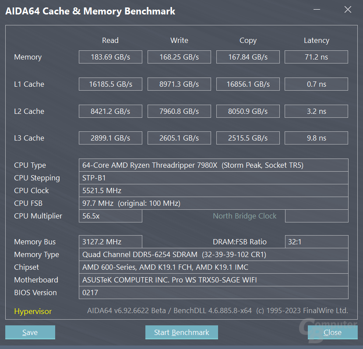363x349 pixels.
Task: Click CPU Clock value 5521.5 MHz
Action: tap(213, 190)
